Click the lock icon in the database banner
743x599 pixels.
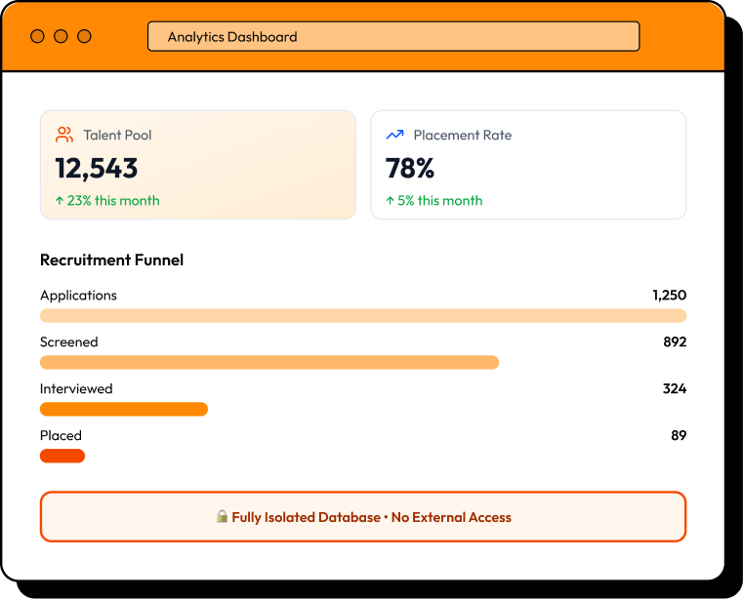222,517
